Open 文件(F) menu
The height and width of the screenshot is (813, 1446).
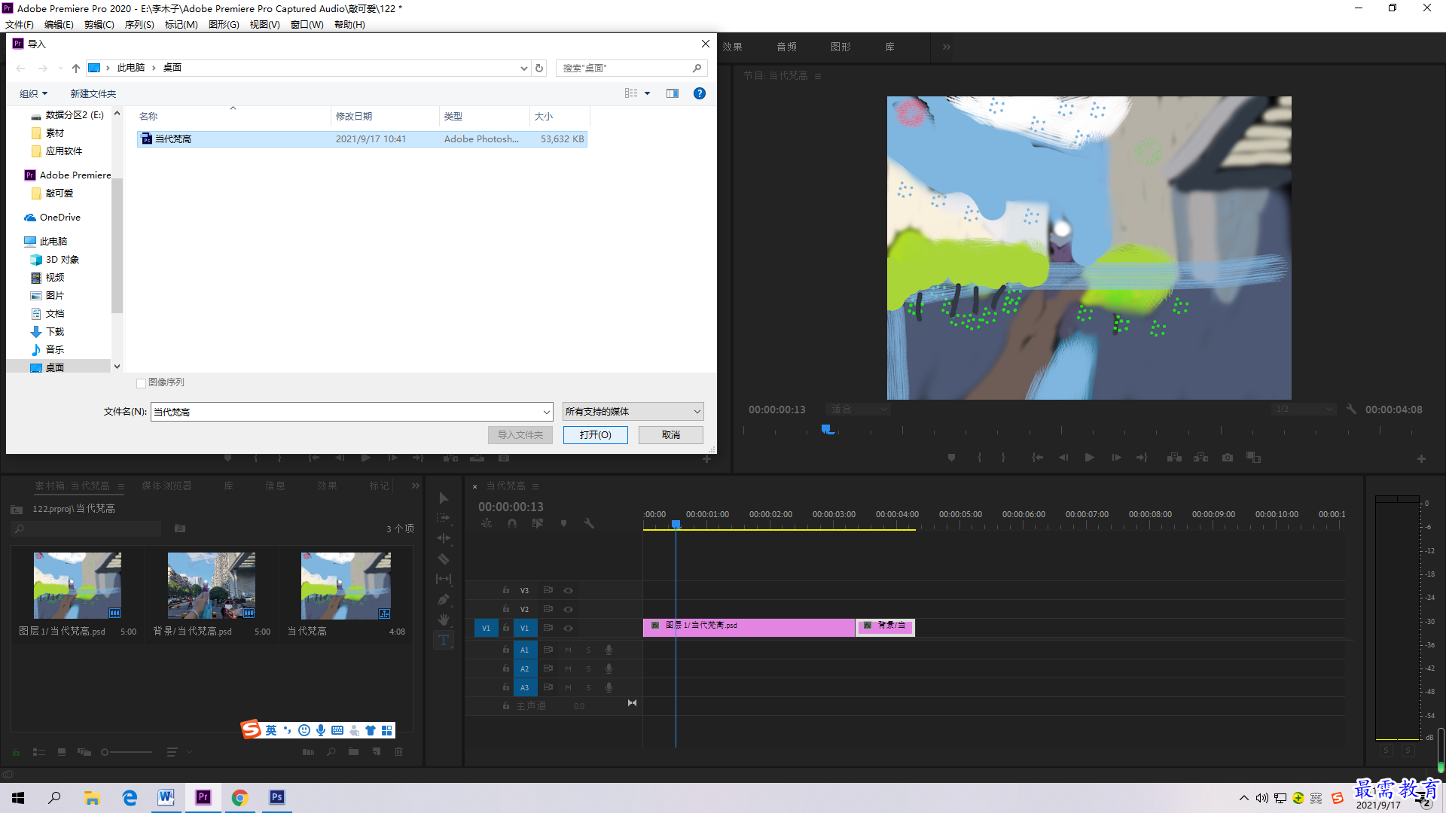pos(19,24)
